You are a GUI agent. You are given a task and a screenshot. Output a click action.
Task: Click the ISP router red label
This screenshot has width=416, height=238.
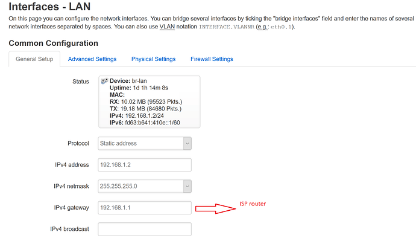pyautogui.click(x=253, y=204)
